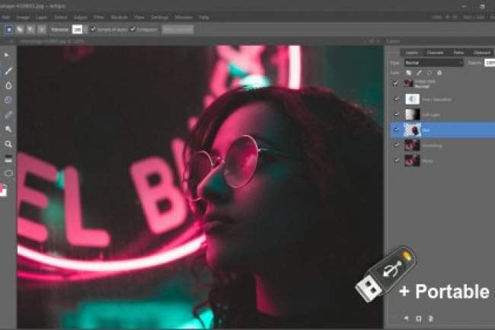Screen dimensions: 495x330
Task: Open the Module menu
Action: tap(120, 18)
